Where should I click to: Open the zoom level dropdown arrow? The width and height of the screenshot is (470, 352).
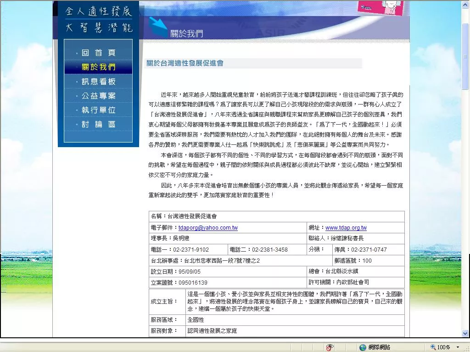pos(458,347)
